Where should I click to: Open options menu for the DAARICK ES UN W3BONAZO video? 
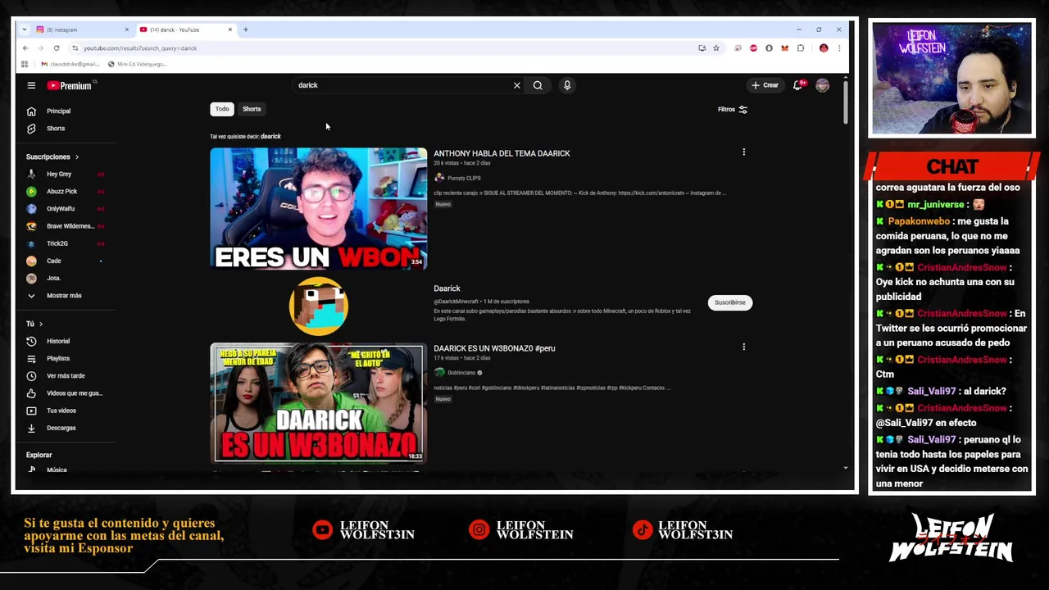point(743,347)
